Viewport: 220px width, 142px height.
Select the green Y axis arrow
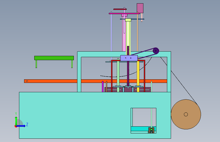[x=16, y=121]
